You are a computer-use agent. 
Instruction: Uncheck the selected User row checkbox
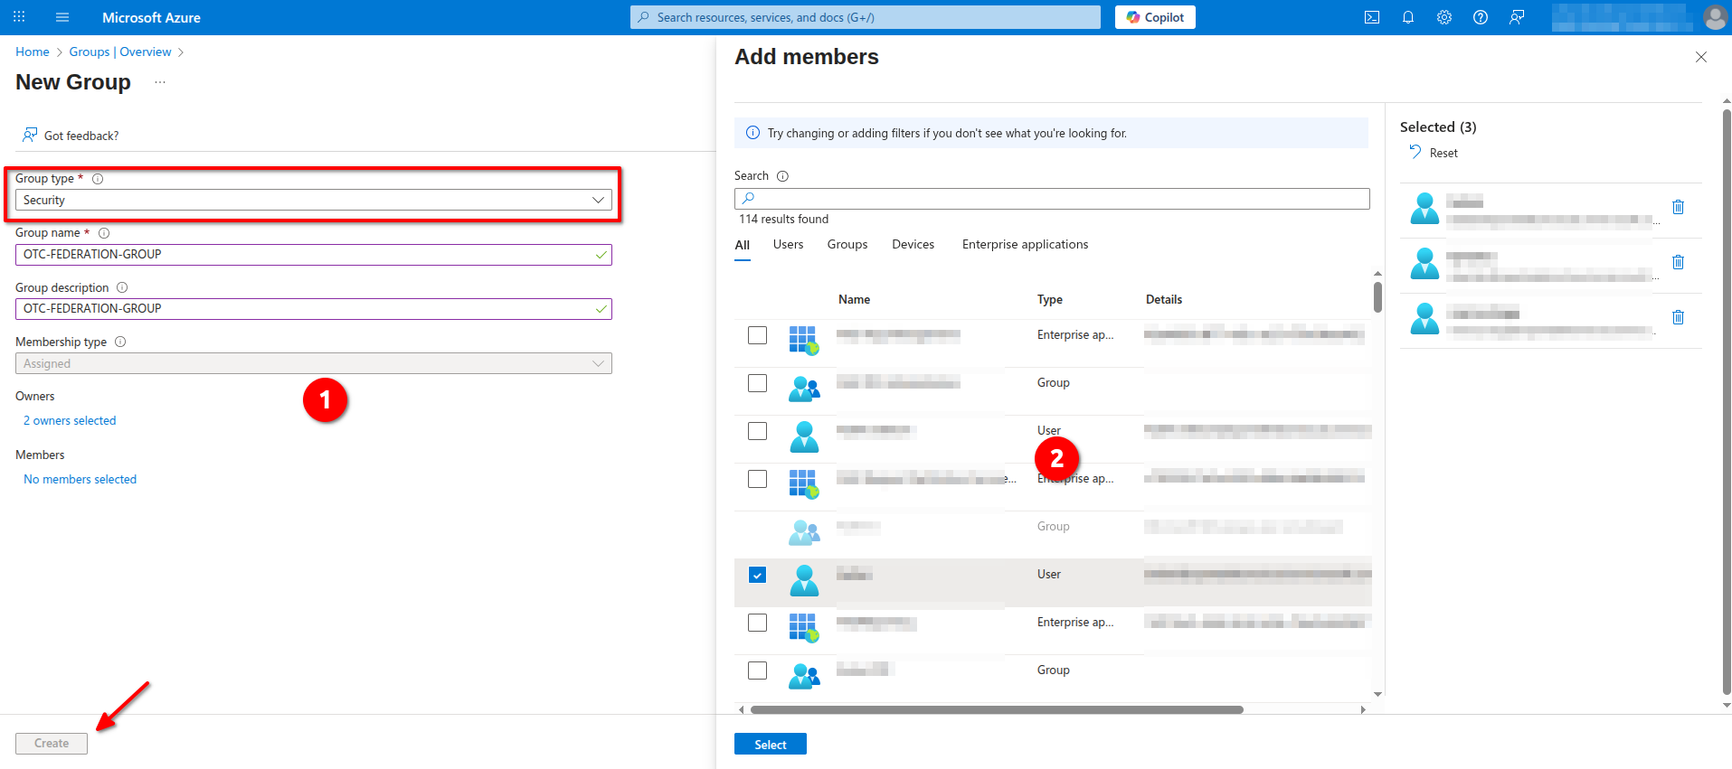(757, 575)
